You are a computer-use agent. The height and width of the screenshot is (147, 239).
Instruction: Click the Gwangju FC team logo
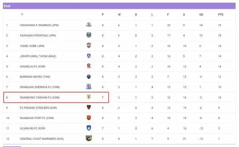point(89,66)
